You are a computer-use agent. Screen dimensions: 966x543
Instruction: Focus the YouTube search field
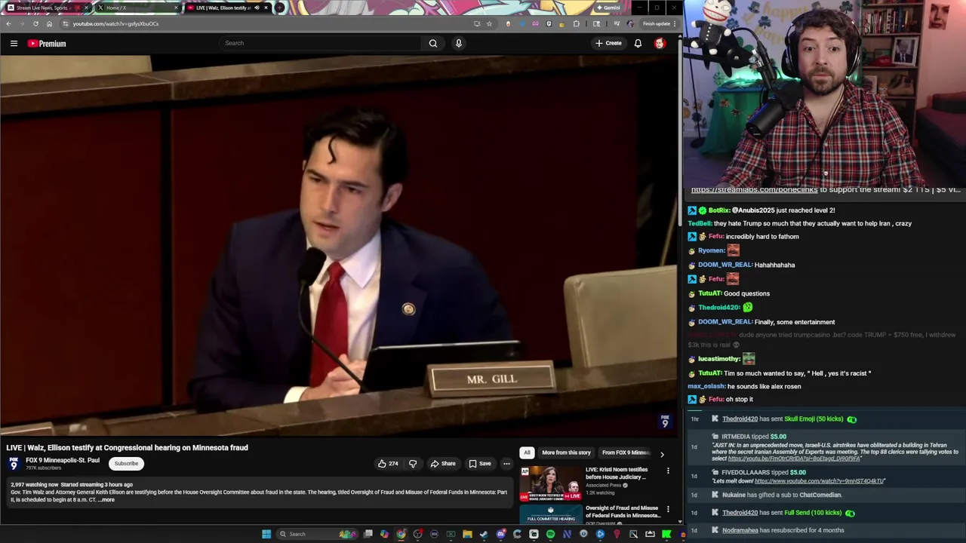point(321,43)
